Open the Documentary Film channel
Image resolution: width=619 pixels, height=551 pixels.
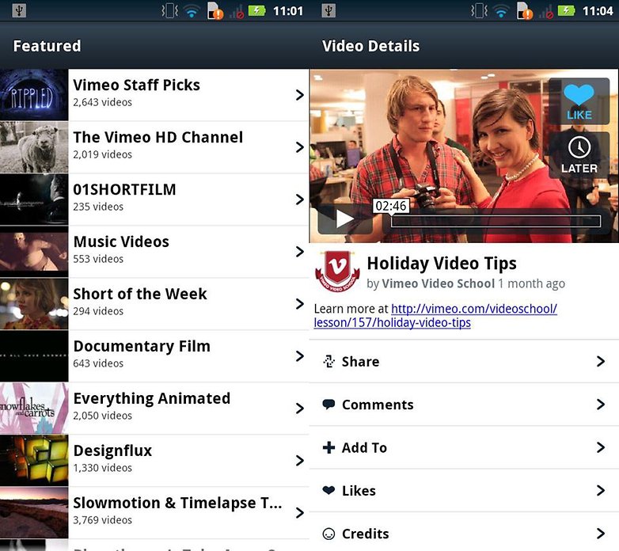point(154,356)
